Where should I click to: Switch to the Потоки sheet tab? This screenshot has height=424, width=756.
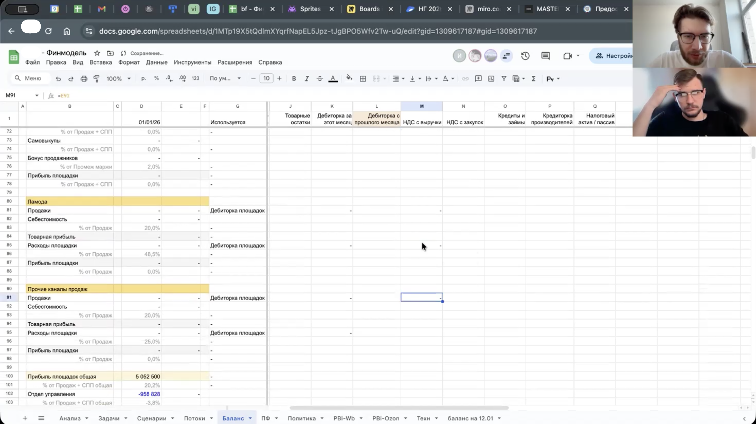coord(194,418)
